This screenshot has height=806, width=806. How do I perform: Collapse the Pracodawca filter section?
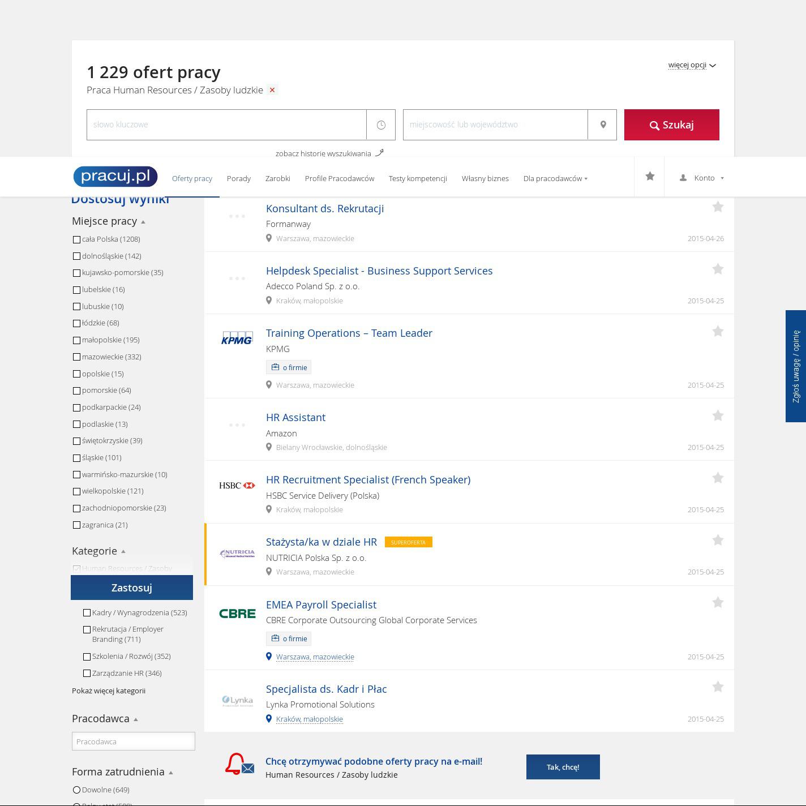105,719
